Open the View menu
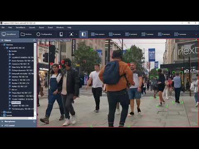Viewport: 199px width, 149px height. click(x=10, y=27)
